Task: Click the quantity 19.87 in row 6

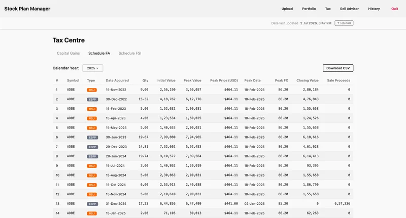Action: coord(144,137)
